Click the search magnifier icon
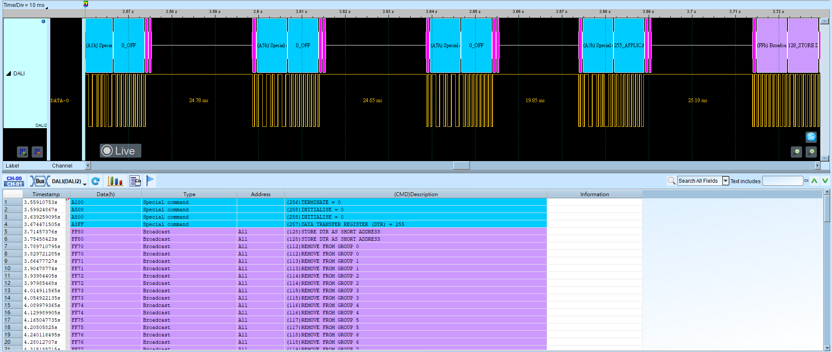The image size is (832, 352). tap(671, 181)
